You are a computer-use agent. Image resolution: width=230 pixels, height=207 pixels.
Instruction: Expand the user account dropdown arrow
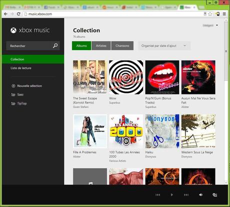pyautogui.click(x=217, y=25)
